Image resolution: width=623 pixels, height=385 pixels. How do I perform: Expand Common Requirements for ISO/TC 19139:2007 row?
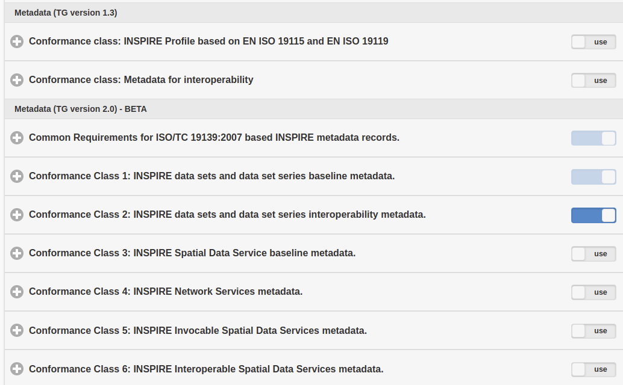tap(17, 138)
